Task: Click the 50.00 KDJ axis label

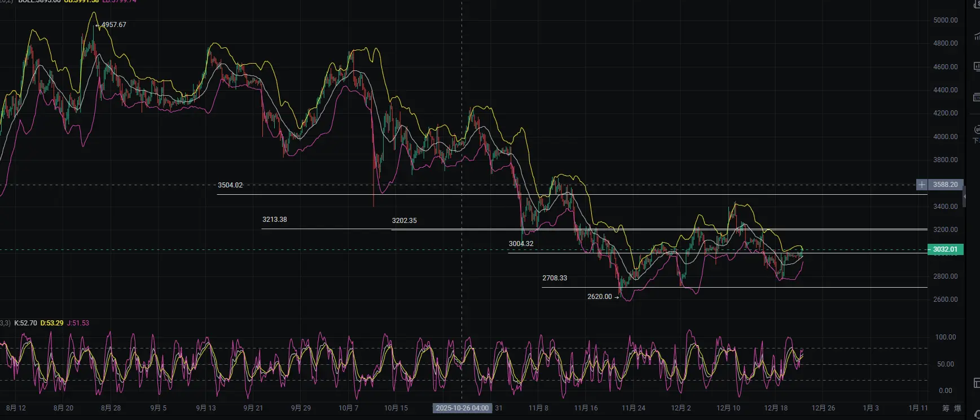Action: pyautogui.click(x=946, y=364)
